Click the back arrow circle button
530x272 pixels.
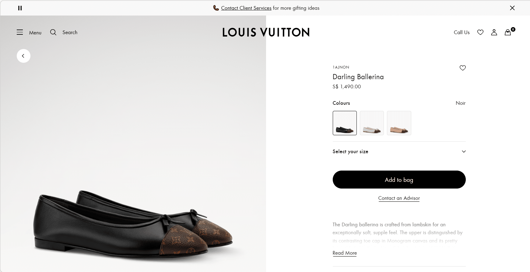(x=23, y=56)
